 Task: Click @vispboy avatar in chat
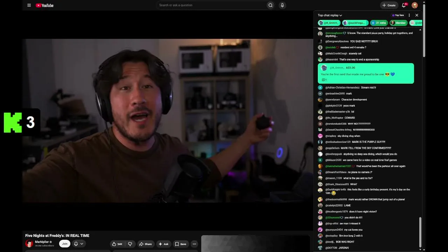tap(320, 136)
